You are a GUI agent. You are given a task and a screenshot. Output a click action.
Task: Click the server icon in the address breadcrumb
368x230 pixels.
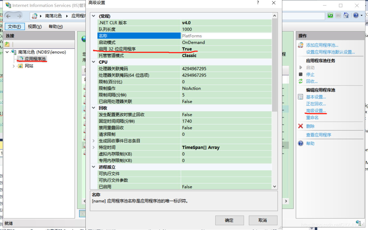[35, 16]
